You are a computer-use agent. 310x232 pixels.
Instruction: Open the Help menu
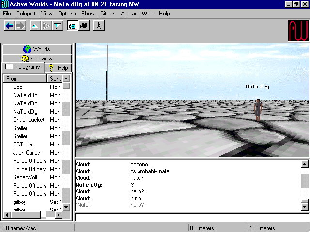(x=164, y=14)
